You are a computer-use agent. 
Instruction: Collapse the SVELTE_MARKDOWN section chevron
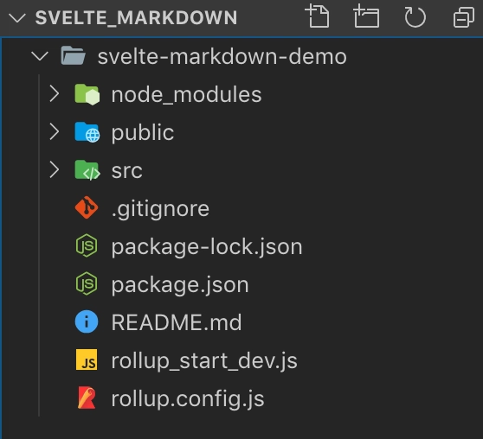click(17, 17)
